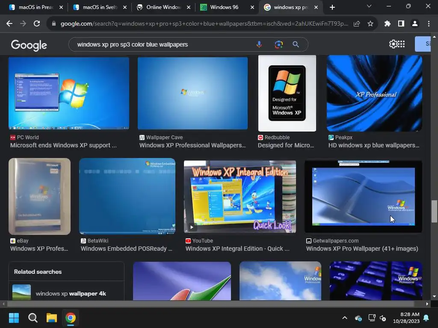Open the eBay Windows XP box image
The width and height of the screenshot is (438, 328).
39,196
